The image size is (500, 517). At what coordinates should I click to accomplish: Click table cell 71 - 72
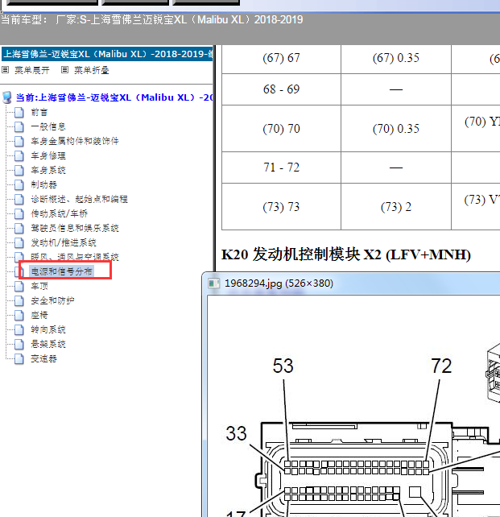281,168
